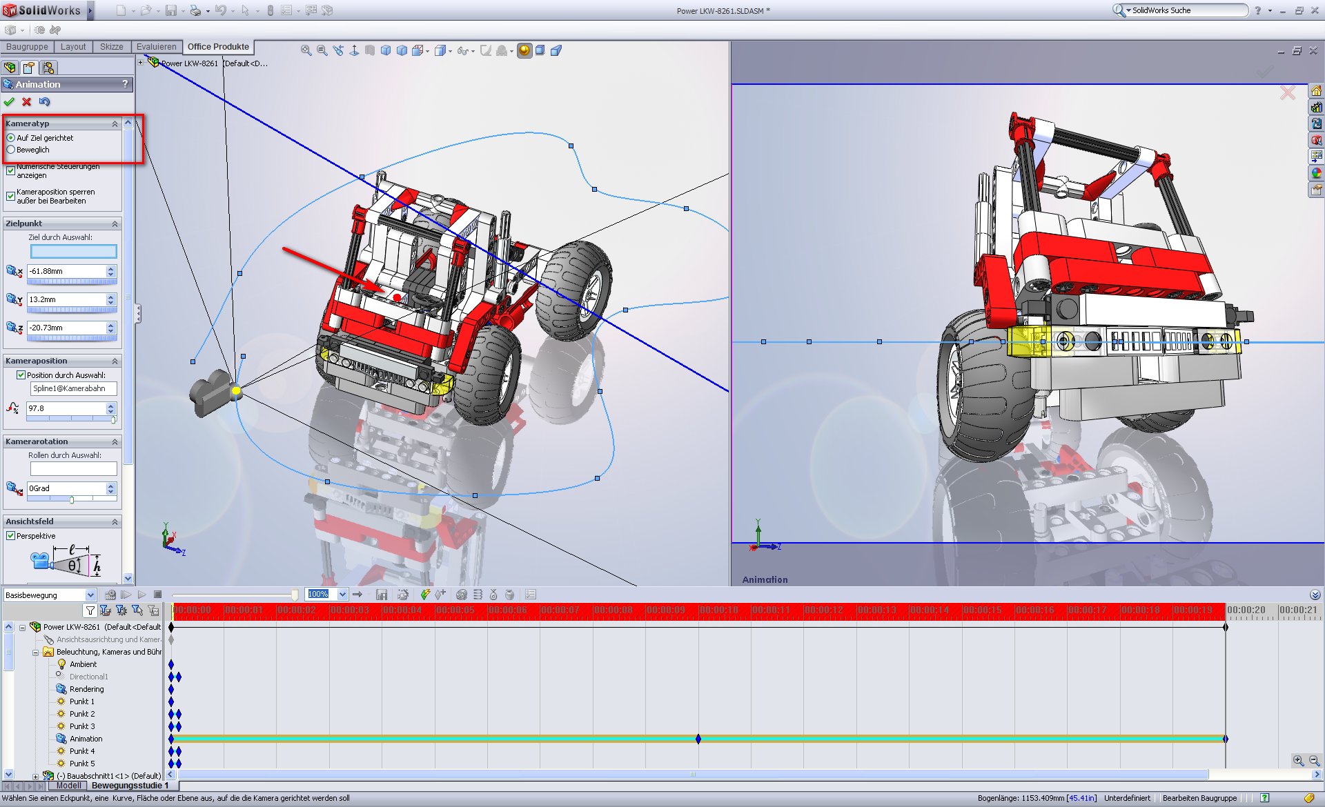The image size is (1325, 807).
Task: Select the 'Auf Ziel gerichtet' radio button
Action: click(x=11, y=138)
